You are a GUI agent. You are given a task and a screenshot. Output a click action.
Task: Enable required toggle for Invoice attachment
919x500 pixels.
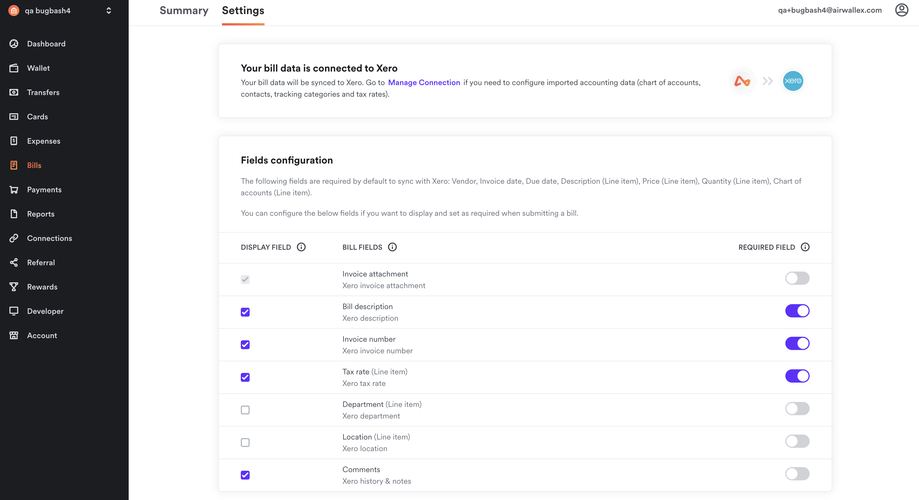pos(797,278)
